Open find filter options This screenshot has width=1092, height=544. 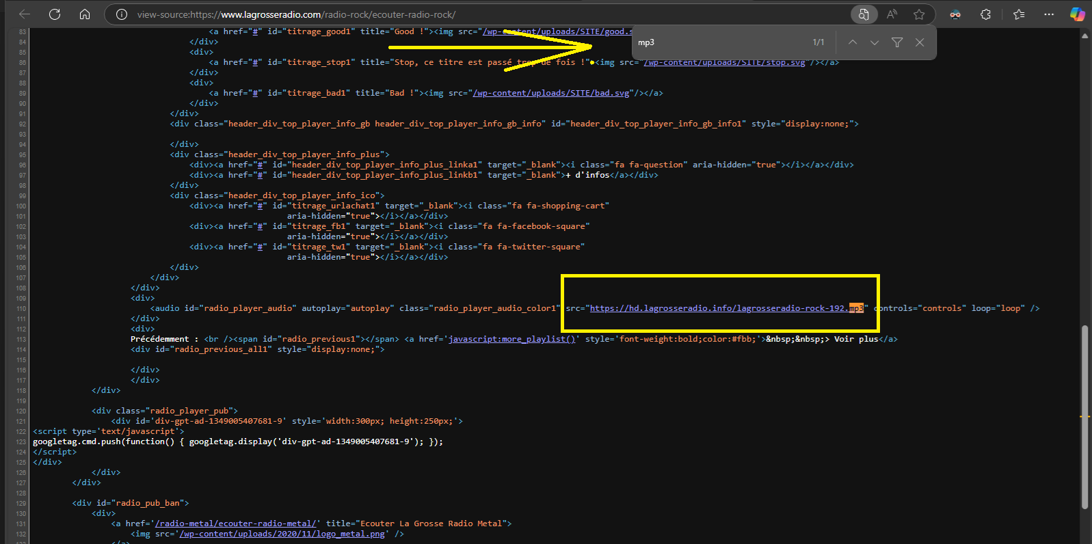[x=897, y=42]
